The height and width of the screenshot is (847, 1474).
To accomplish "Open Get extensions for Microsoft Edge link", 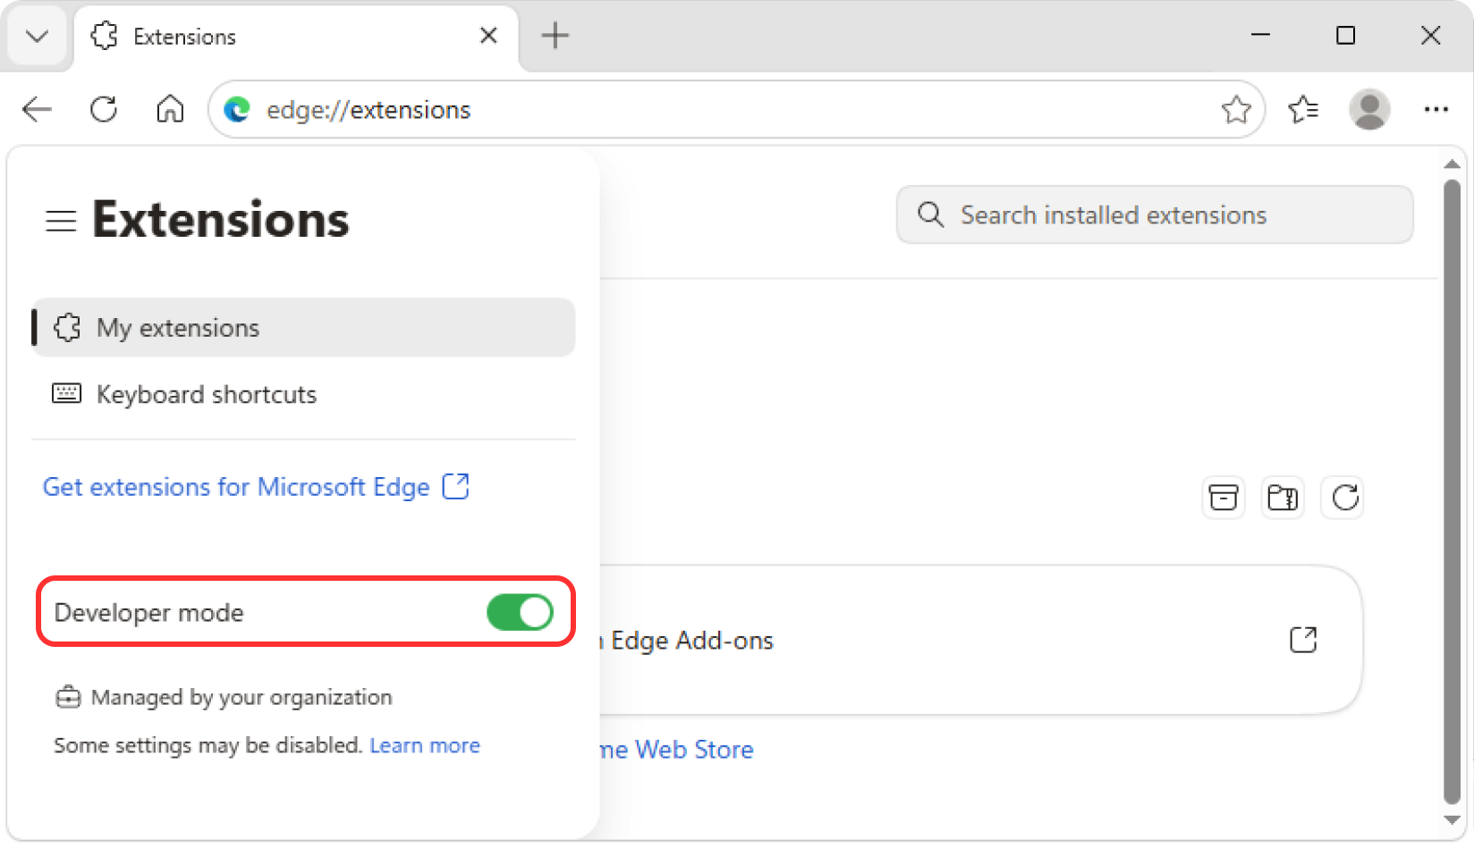I will (x=256, y=487).
